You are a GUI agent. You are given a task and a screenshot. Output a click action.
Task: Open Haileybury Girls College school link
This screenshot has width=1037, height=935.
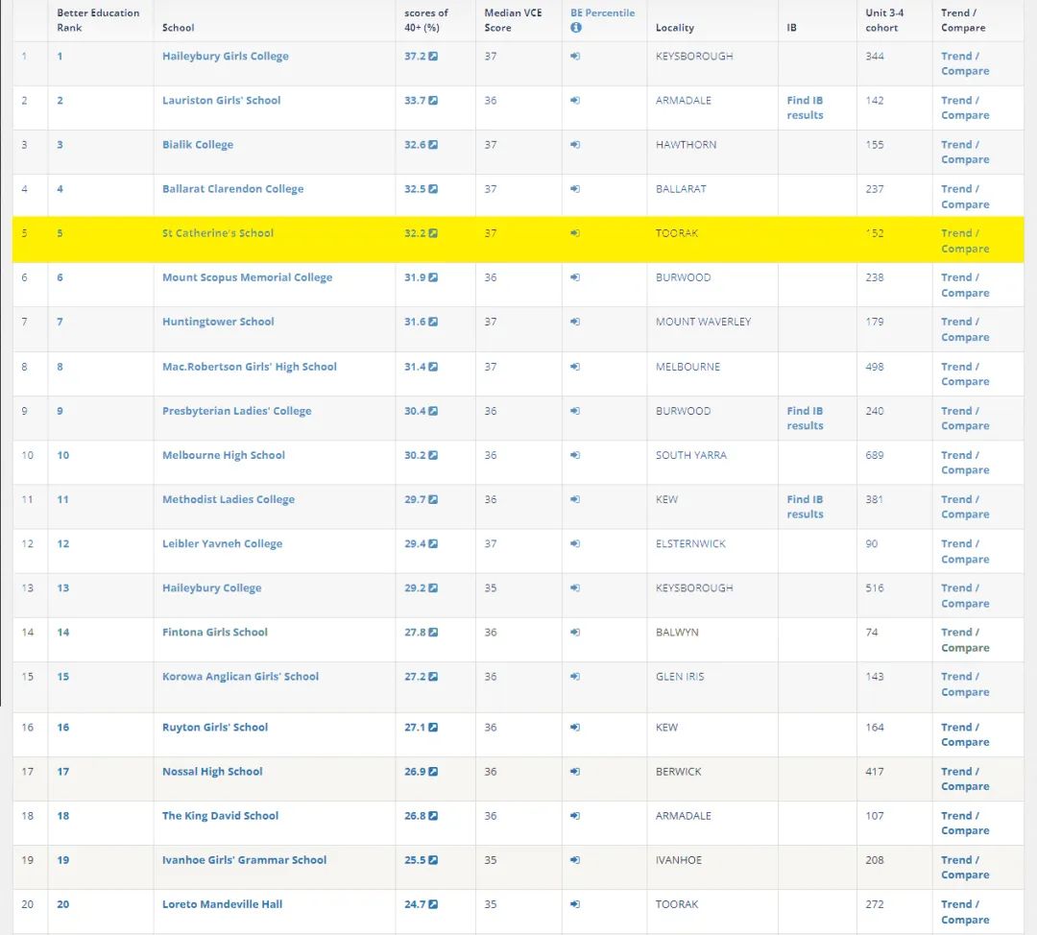[x=226, y=57]
